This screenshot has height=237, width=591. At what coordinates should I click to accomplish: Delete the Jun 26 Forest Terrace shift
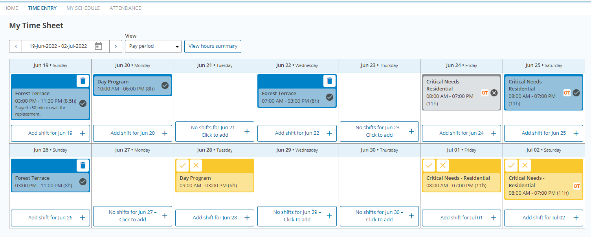[x=83, y=165]
